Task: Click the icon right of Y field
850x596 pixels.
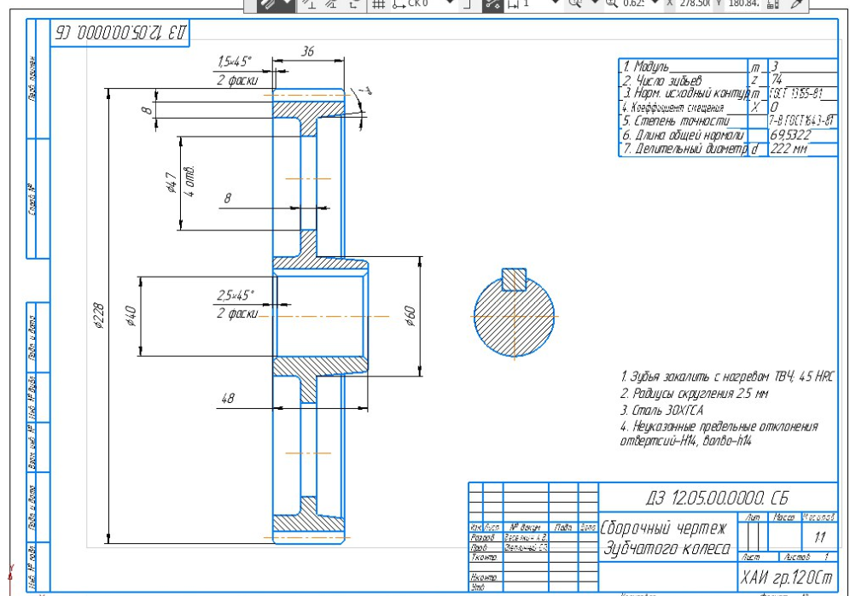Action: pyautogui.click(x=773, y=3)
